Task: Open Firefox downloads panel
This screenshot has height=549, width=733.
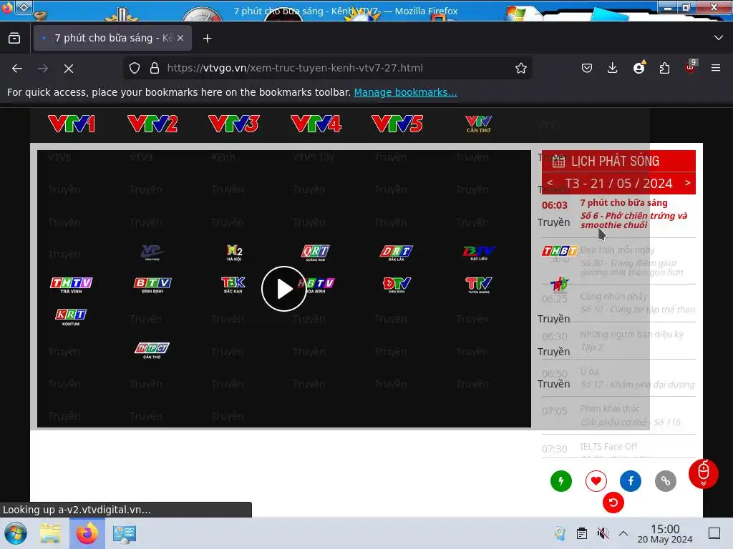Action: click(x=613, y=68)
